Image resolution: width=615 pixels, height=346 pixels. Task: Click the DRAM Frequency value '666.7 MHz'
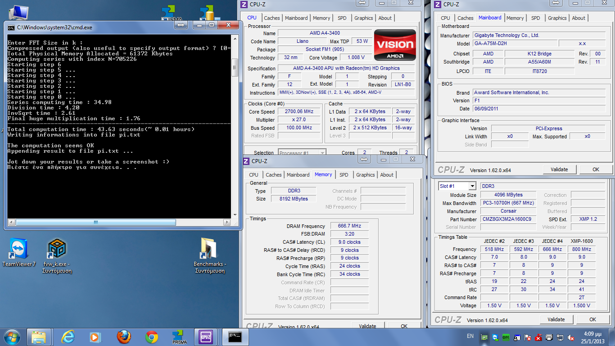tap(349, 226)
